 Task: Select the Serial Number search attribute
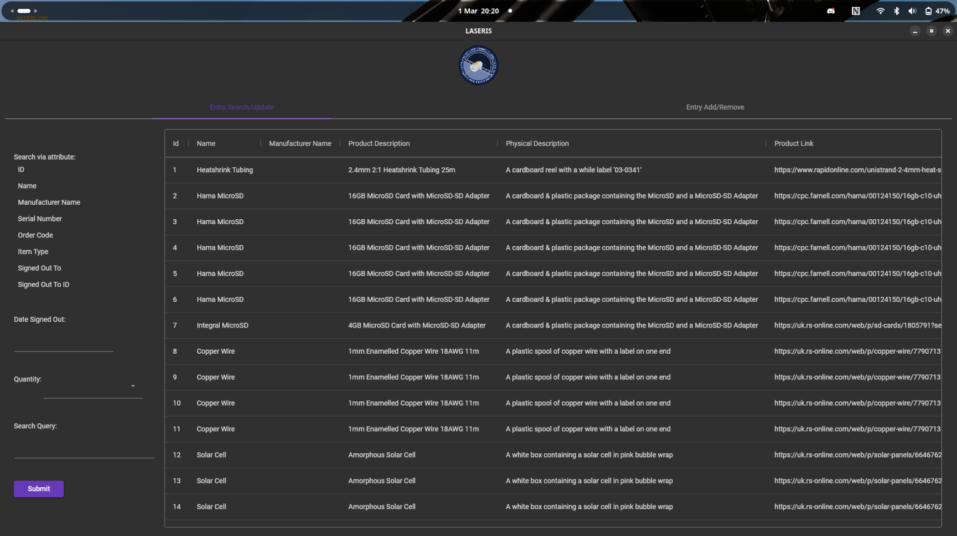pyautogui.click(x=40, y=219)
